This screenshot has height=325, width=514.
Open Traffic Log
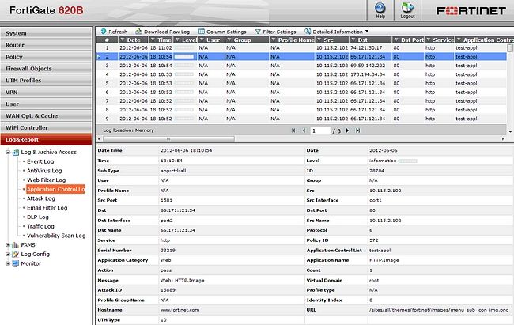point(40,226)
